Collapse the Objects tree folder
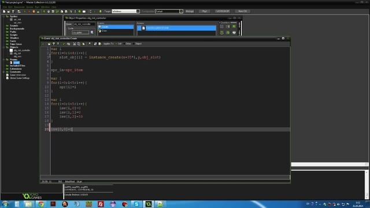 [4, 47]
